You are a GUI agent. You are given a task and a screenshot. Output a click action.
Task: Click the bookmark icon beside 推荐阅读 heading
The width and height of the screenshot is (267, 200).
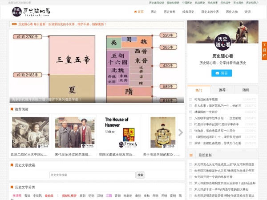(x=12, y=109)
